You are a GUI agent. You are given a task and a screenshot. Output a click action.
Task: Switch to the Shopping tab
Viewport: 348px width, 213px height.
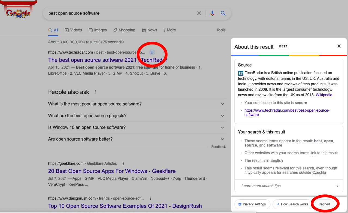pyautogui.click(x=124, y=30)
